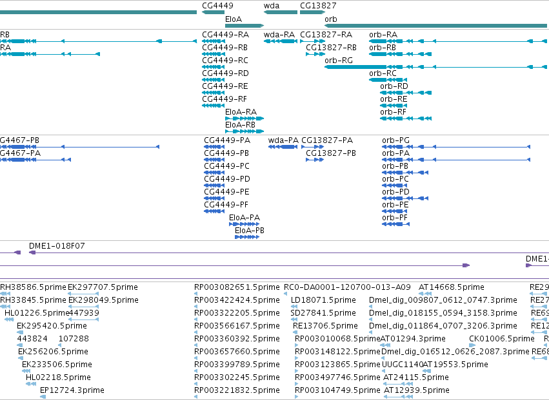549x400 pixels.
Task: Click the orb-RD transcript
Action: coord(406,93)
